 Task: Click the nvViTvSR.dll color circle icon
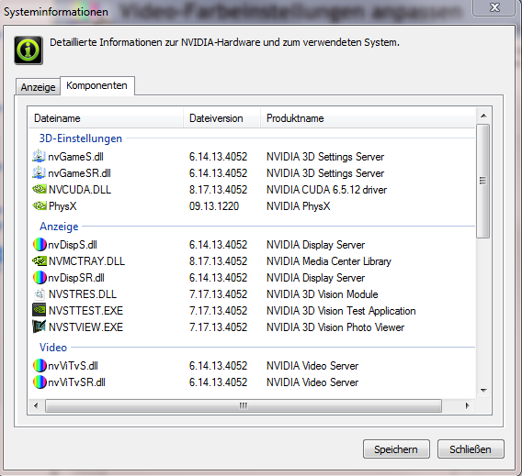pos(40,382)
